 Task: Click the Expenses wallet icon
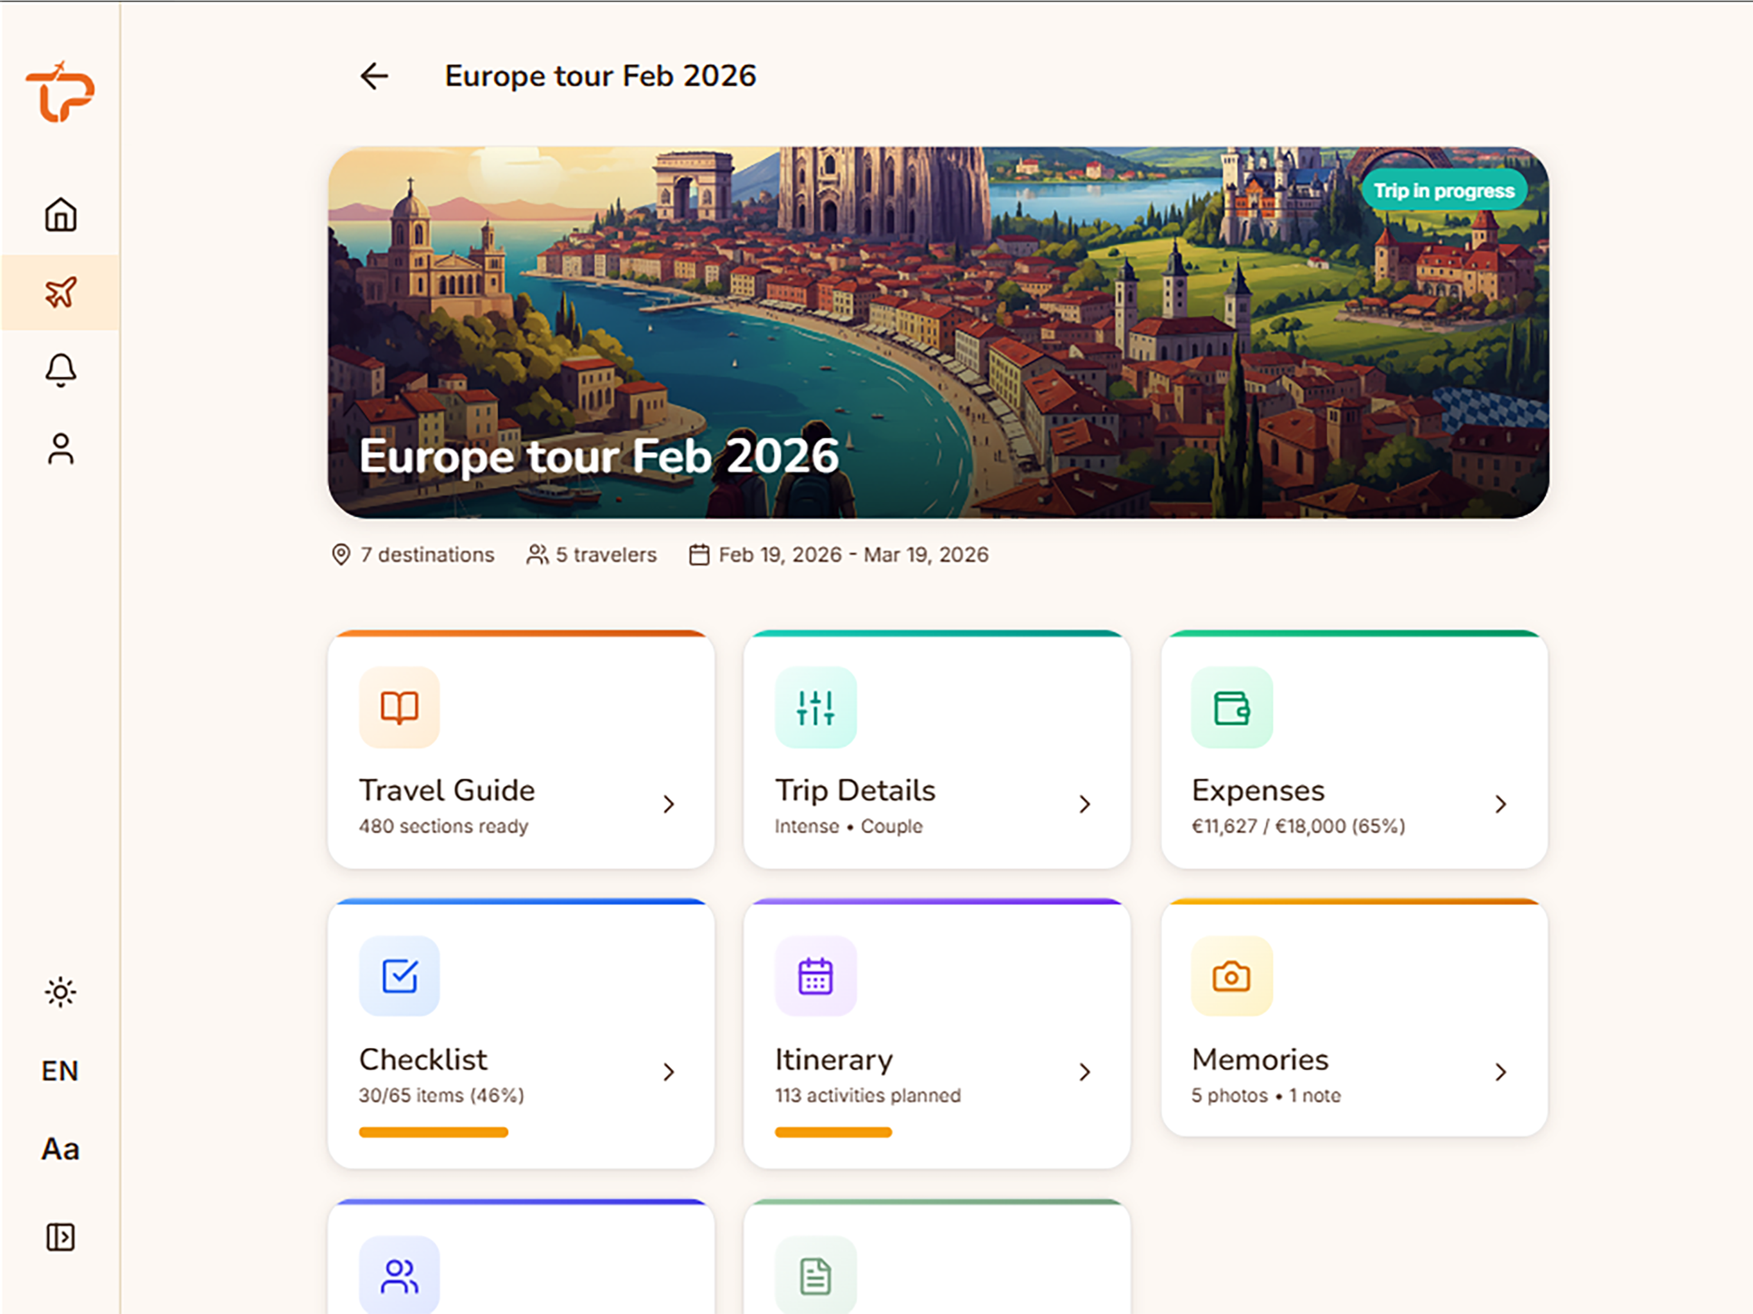pos(1231,707)
